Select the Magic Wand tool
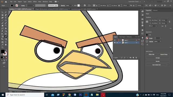The width and height of the screenshot is (173, 97). coord(6,12)
